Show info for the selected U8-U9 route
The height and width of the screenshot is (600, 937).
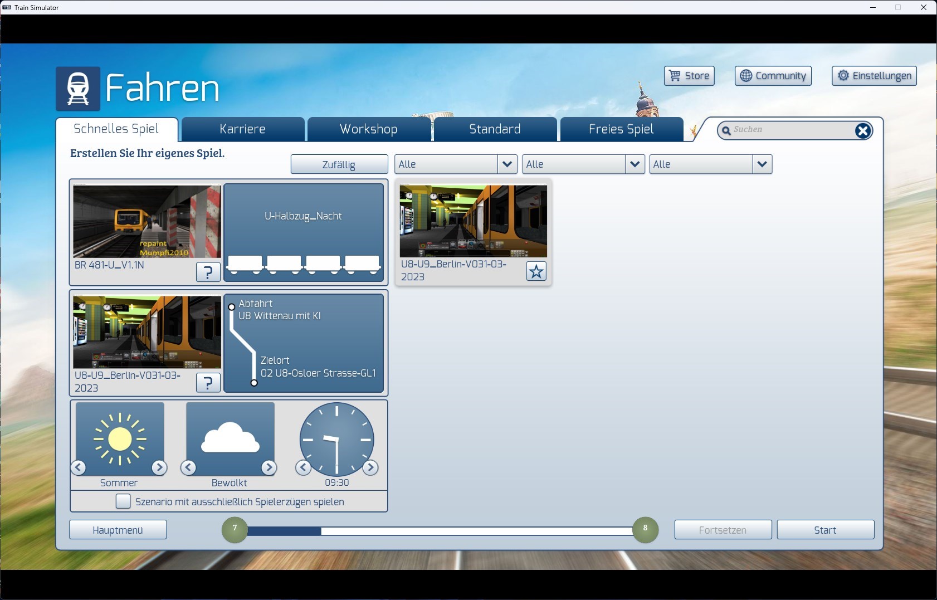tap(208, 383)
